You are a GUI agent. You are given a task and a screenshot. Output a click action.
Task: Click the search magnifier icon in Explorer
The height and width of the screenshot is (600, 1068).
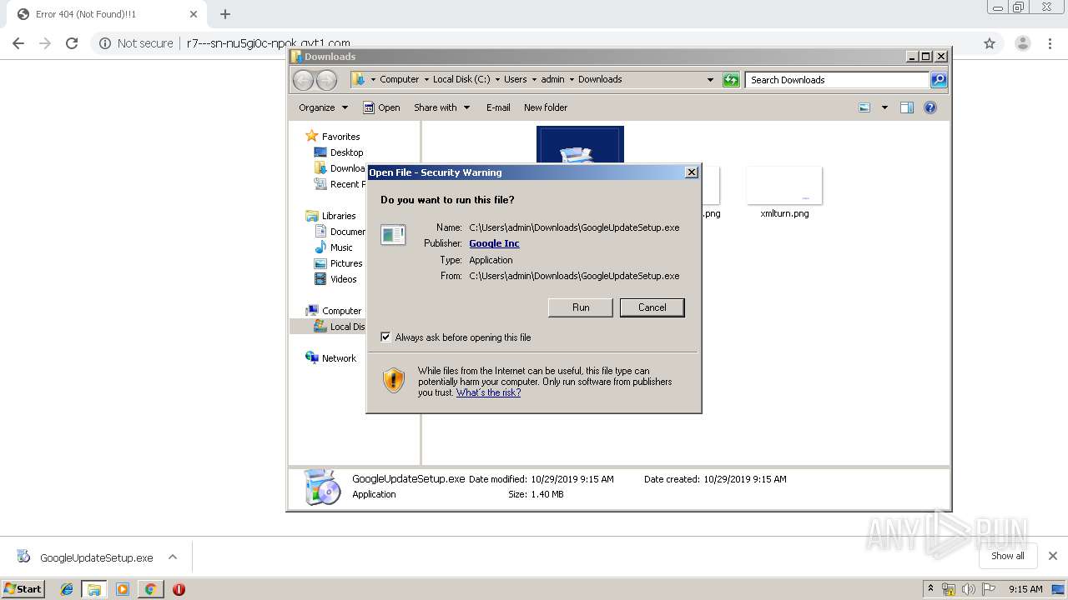pos(939,80)
